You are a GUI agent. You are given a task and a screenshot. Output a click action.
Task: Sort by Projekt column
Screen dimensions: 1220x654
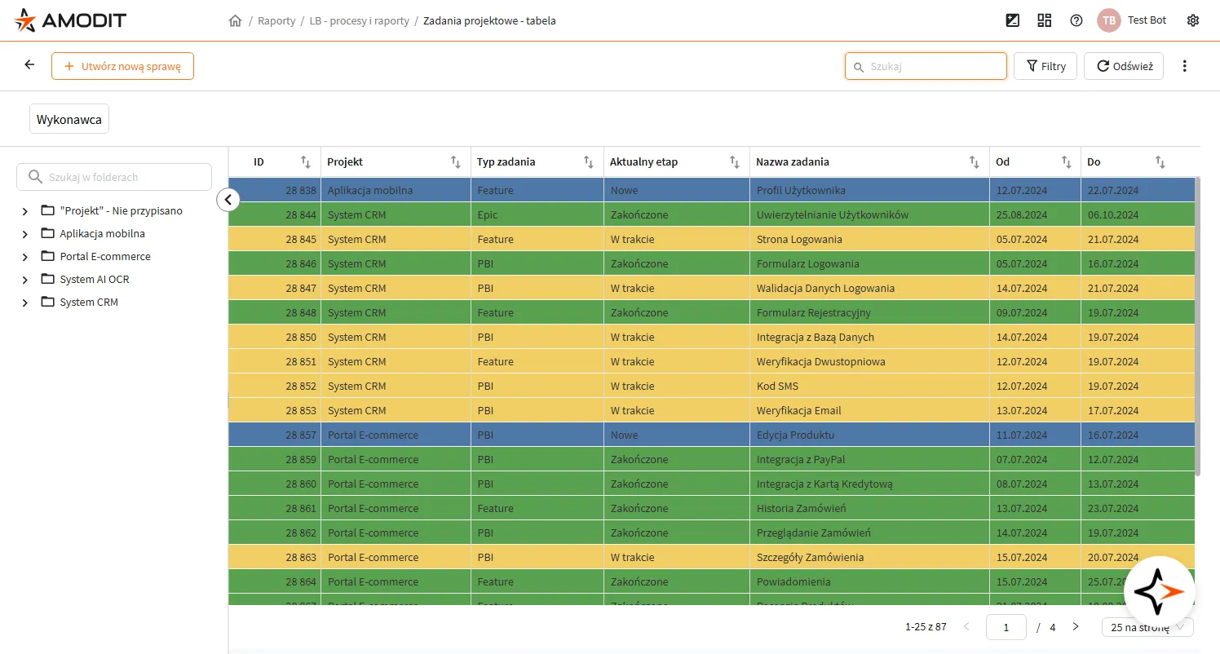pos(456,162)
